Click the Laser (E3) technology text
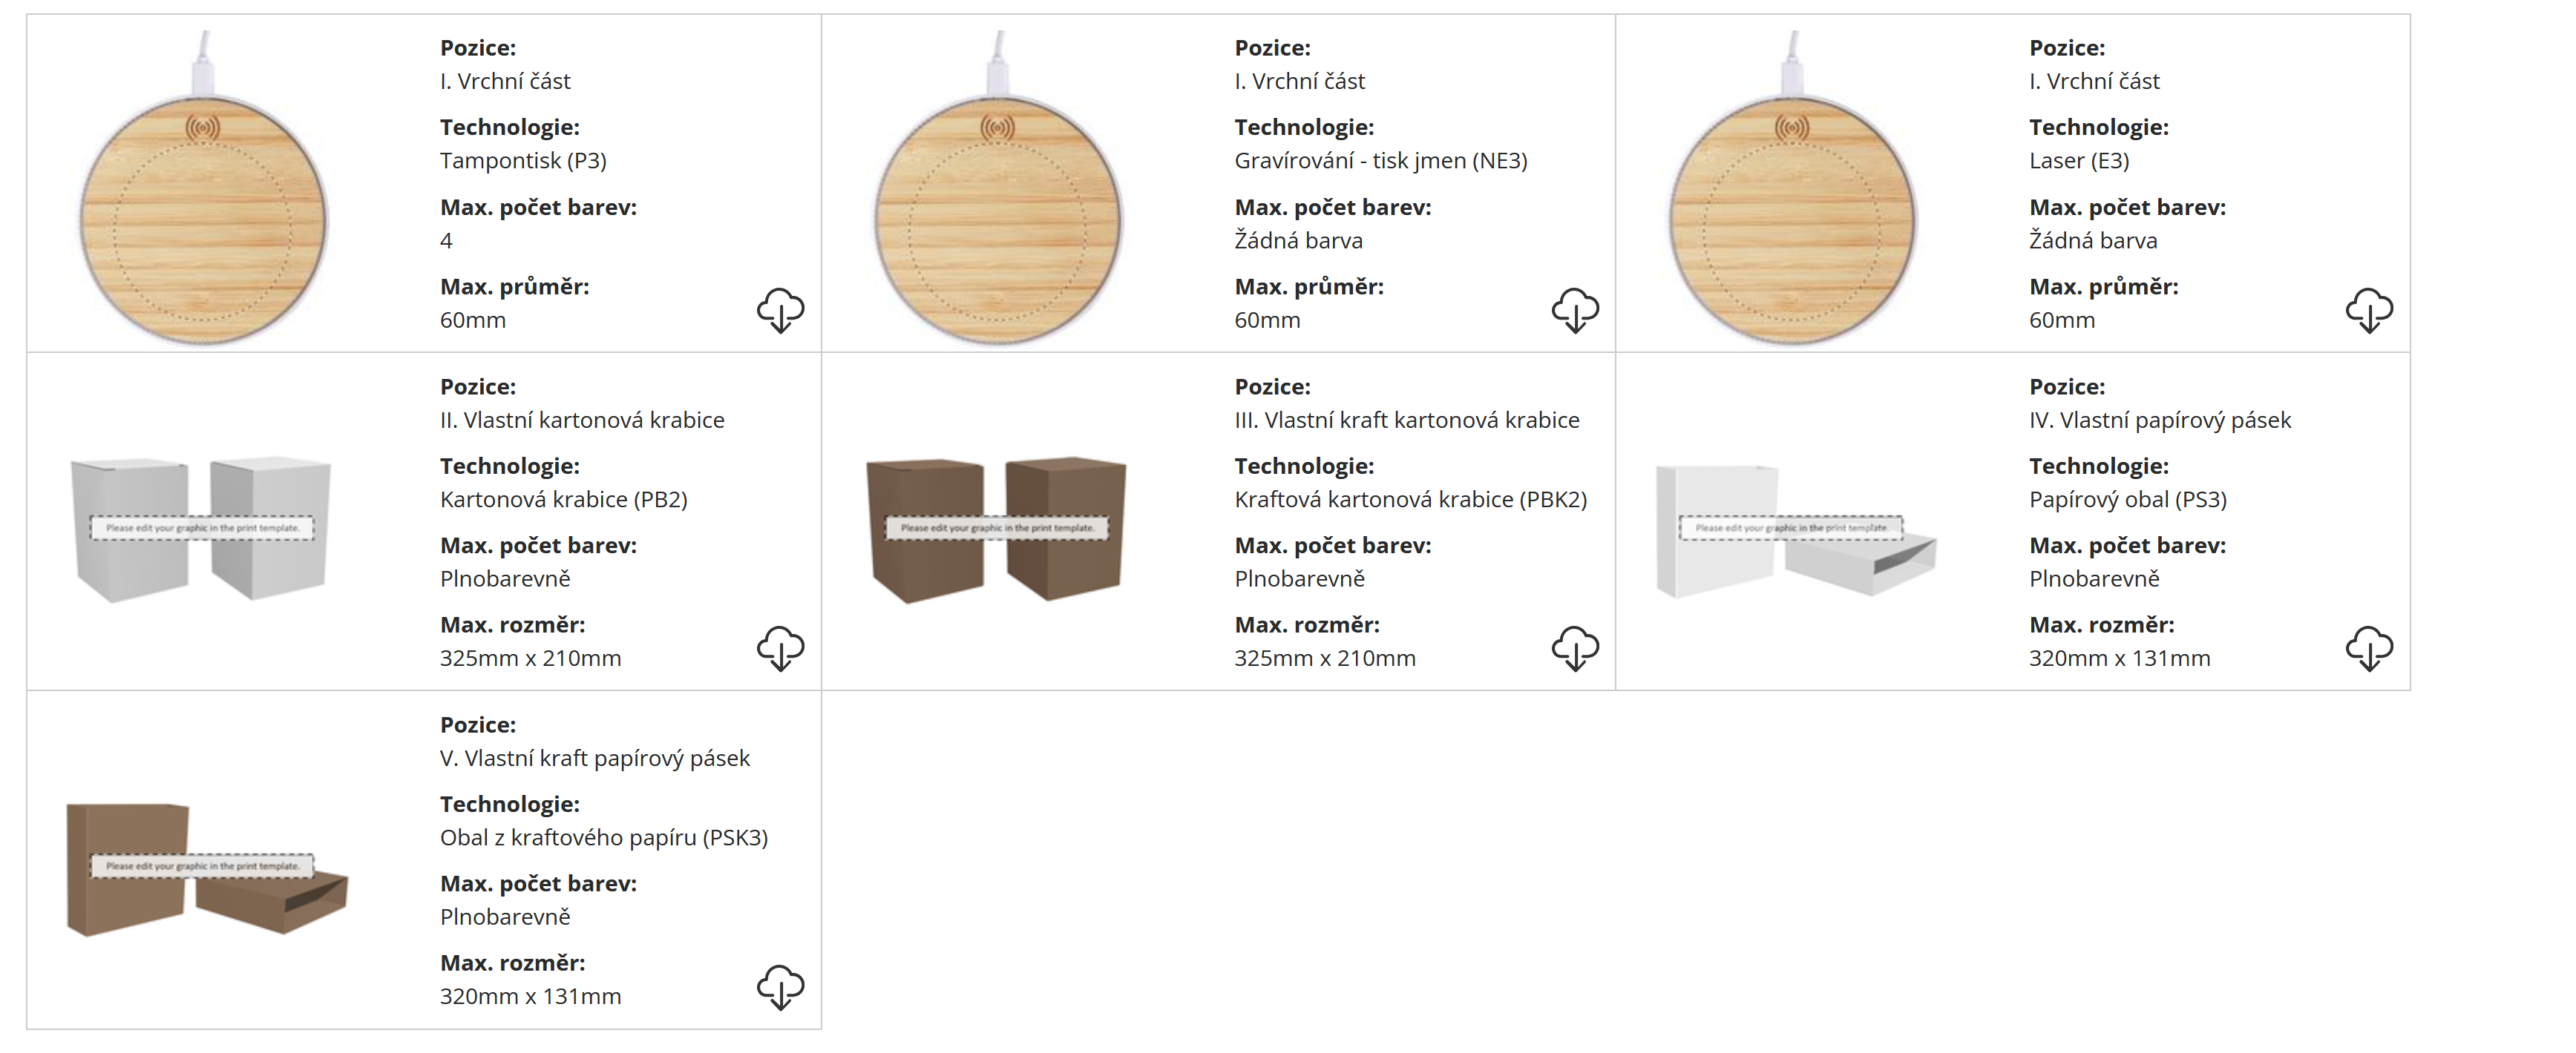The image size is (2576, 1053). [2078, 161]
